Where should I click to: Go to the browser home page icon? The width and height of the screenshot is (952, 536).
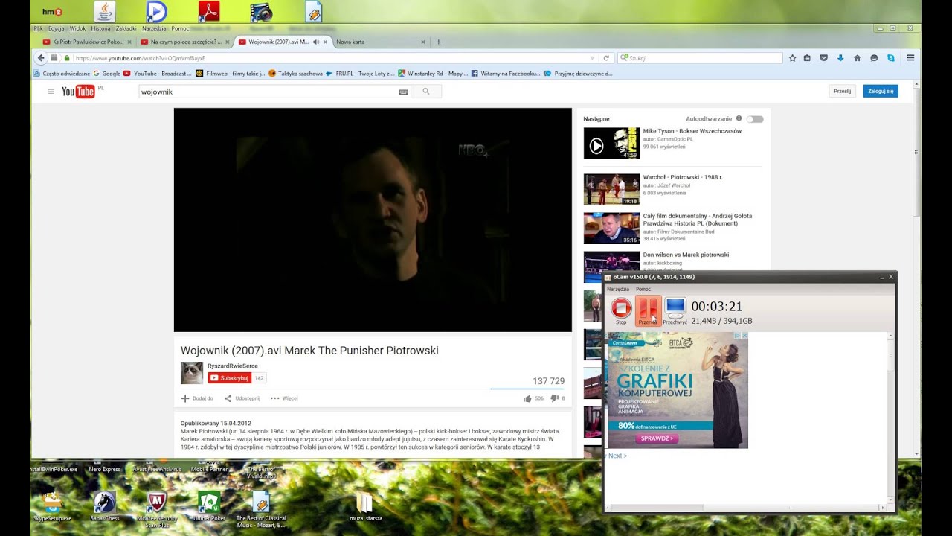tap(857, 58)
